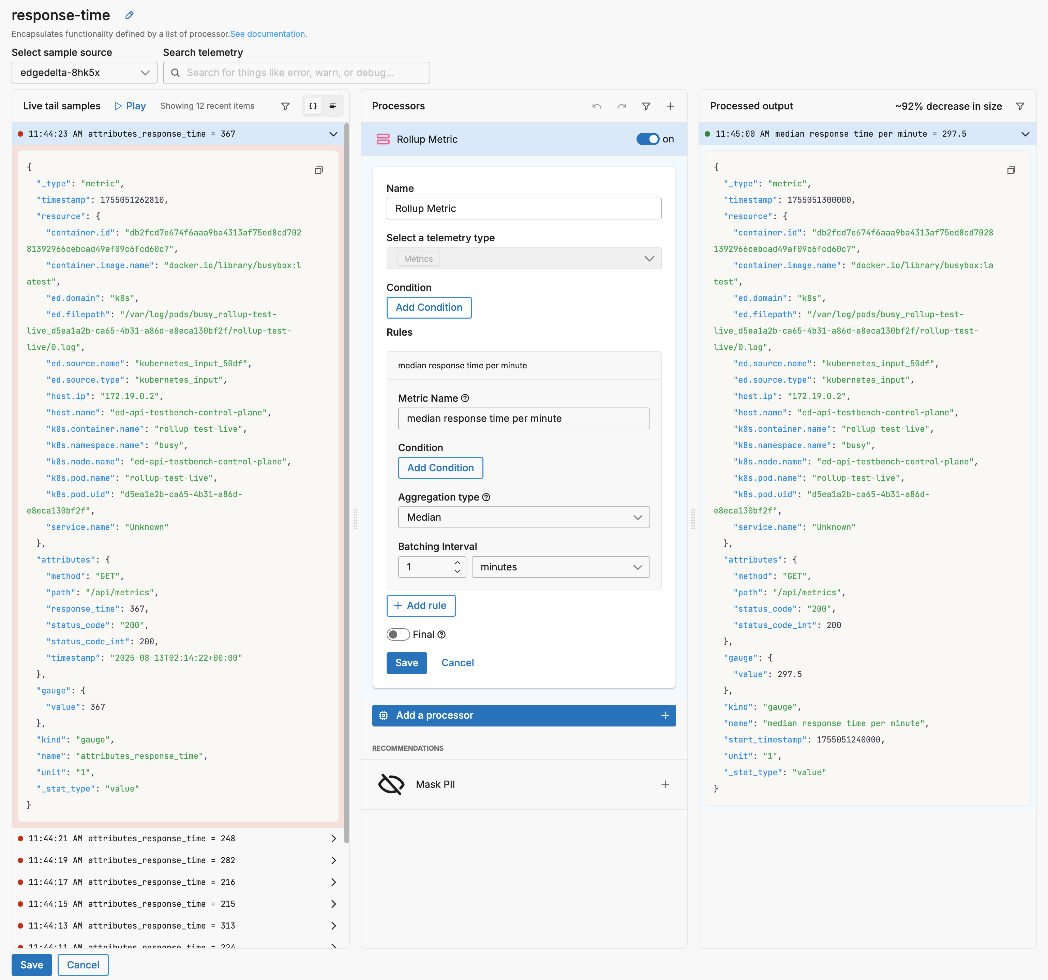Viewport: 1048px width, 980px height.
Task: Click the redo icon in Processors
Action: coord(622,106)
